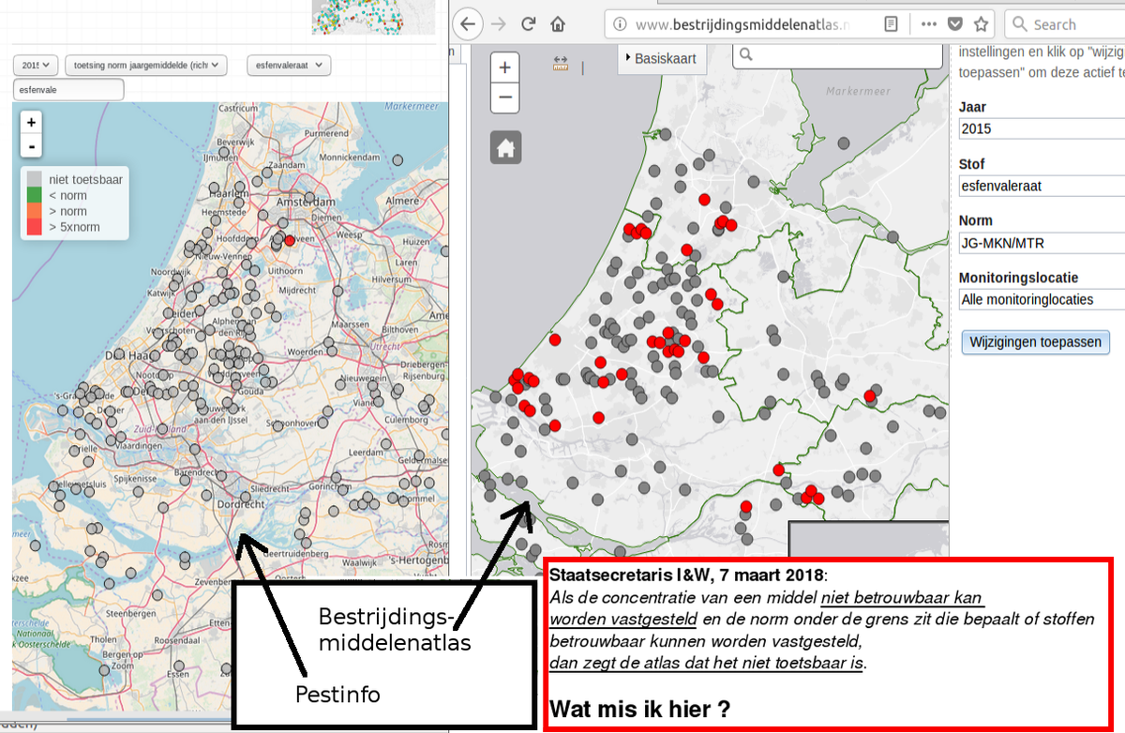The width and height of the screenshot is (1125, 733).
Task: Open the ••• page actions menu
Action: pyautogui.click(x=931, y=24)
